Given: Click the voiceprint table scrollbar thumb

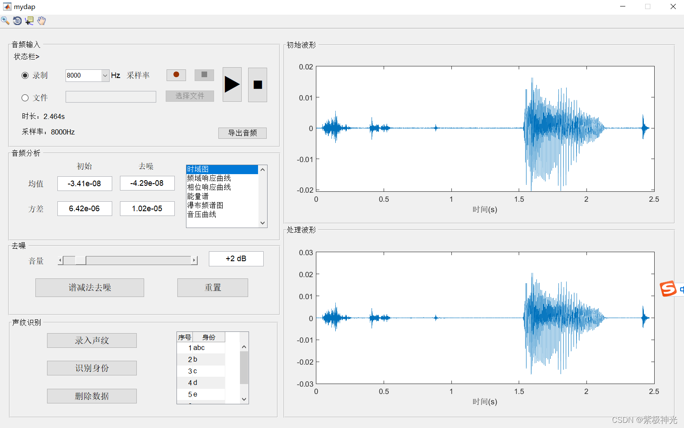Looking at the screenshot, I should (x=244, y=368).
